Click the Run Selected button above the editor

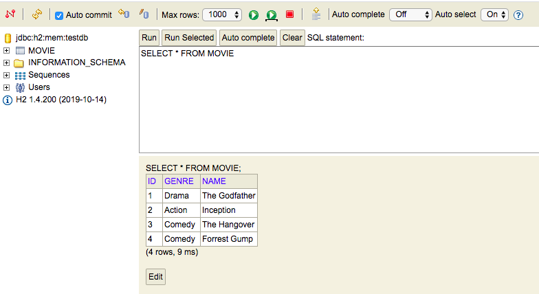pos(189,38)
